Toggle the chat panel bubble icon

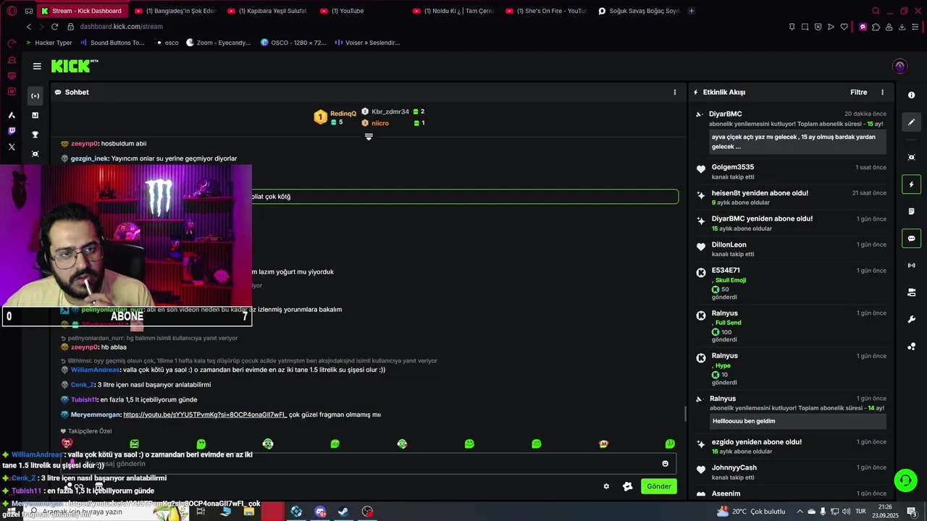(x=911, y=238)
